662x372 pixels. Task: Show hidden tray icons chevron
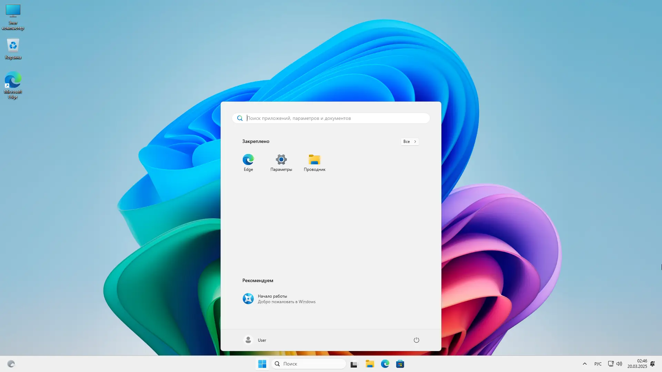[584, 364]
